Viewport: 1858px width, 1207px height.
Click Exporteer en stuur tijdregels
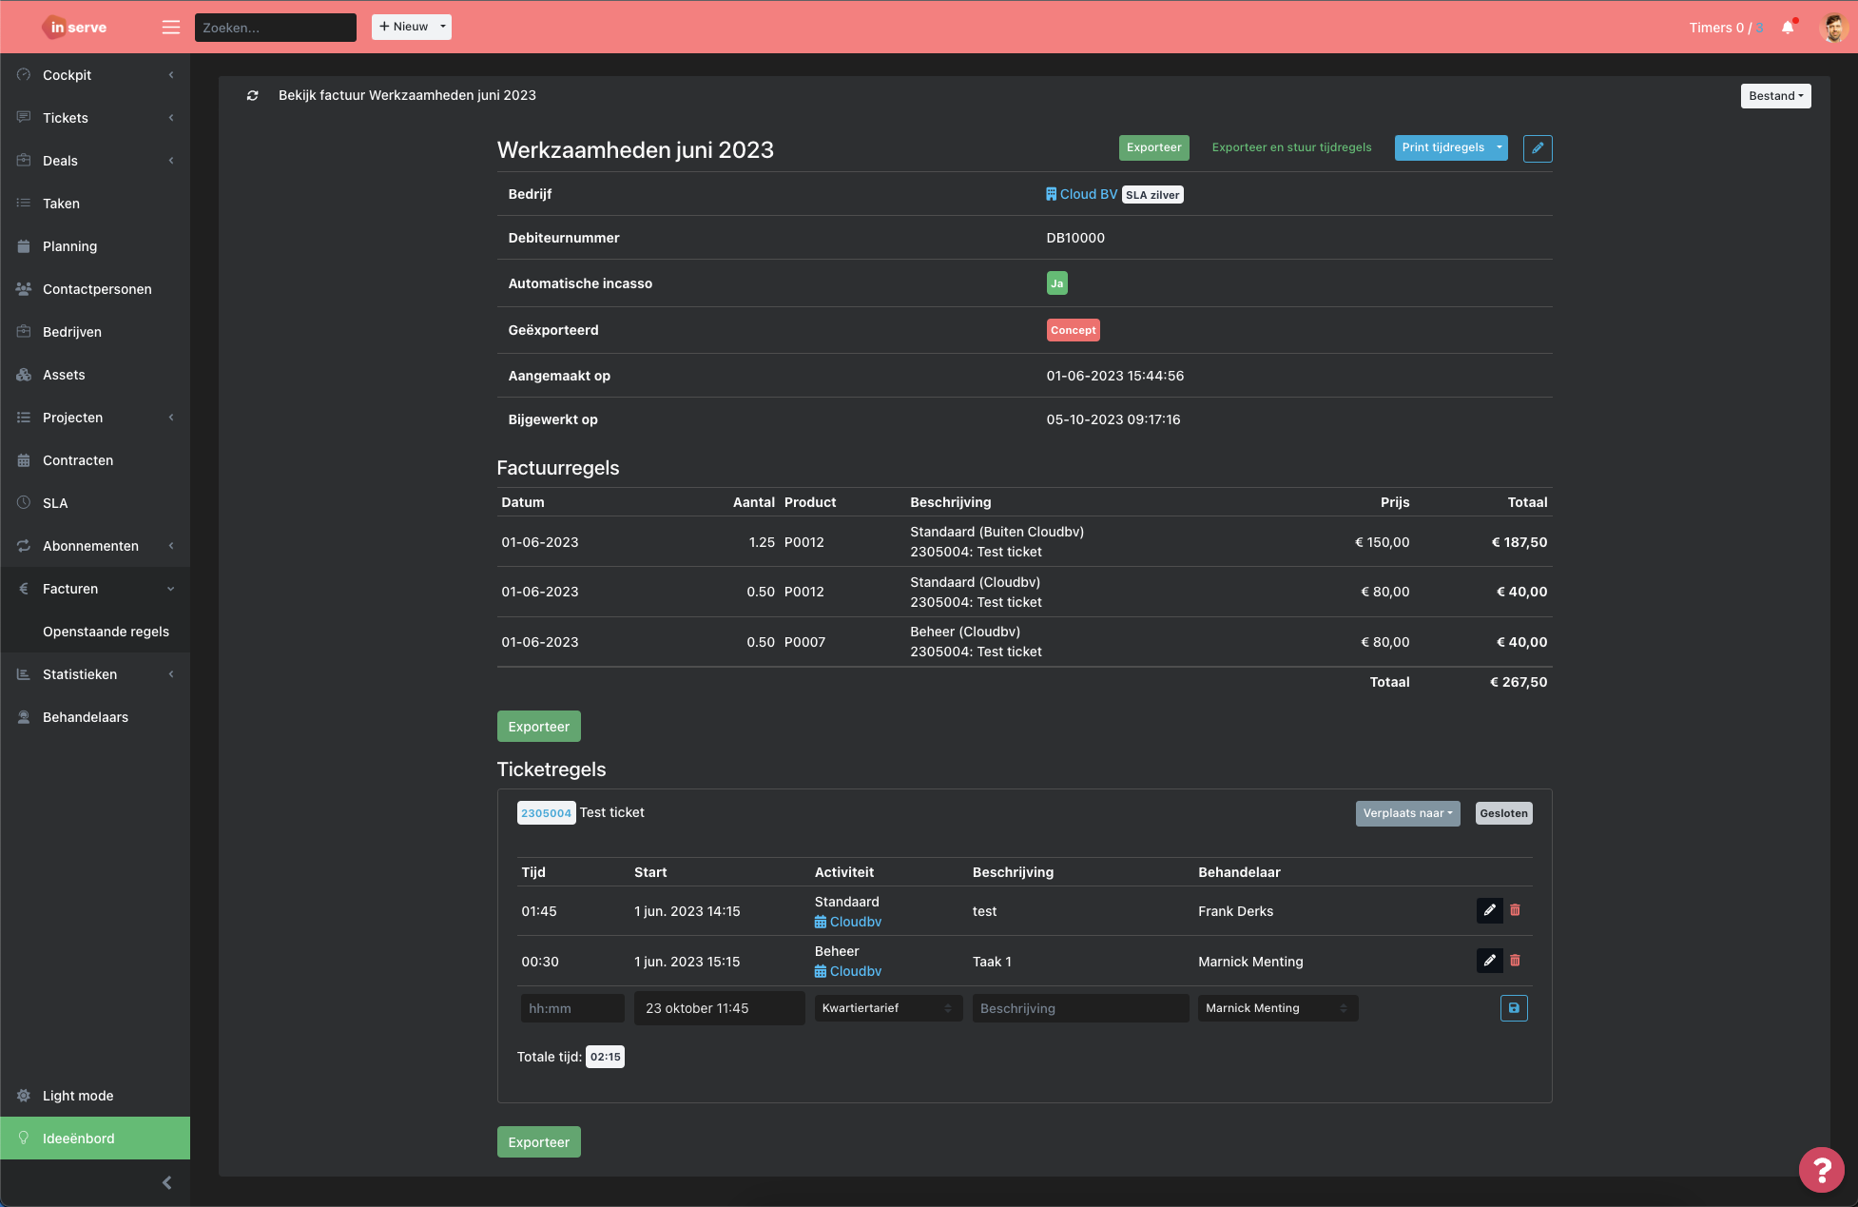[x=1291, y=147]
